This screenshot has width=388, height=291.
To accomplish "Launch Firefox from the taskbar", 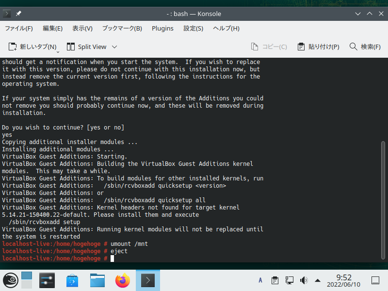I will (123, 280).
